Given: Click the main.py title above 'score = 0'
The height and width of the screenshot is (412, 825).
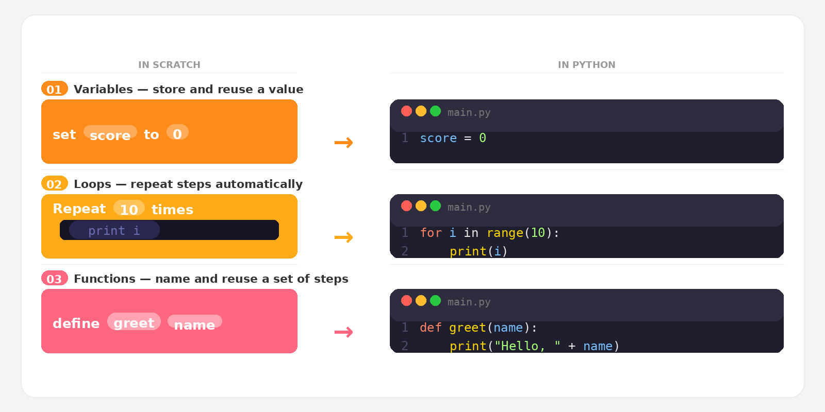Looking at the screenshot, I should (x=469, y=112).
